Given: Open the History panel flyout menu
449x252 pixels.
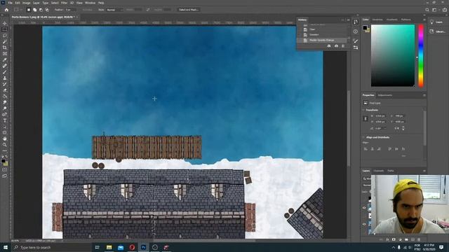Looking at the screenshot, I should (348, 20).
